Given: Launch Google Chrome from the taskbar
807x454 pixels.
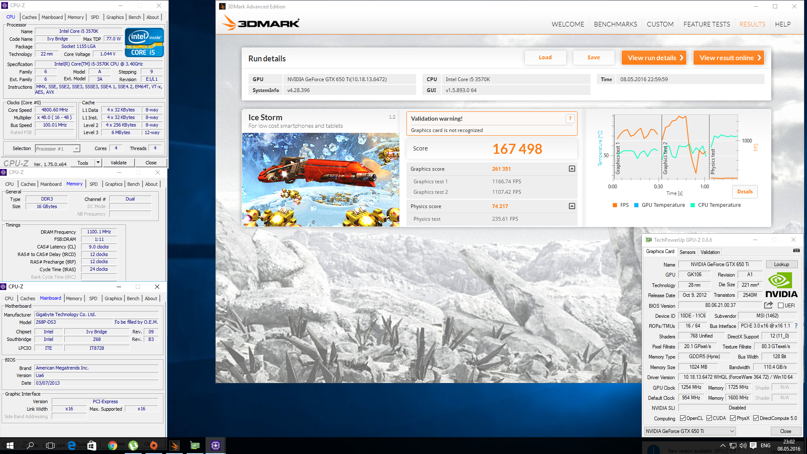Looking at the screenshot, I should (x=112, y=446).
